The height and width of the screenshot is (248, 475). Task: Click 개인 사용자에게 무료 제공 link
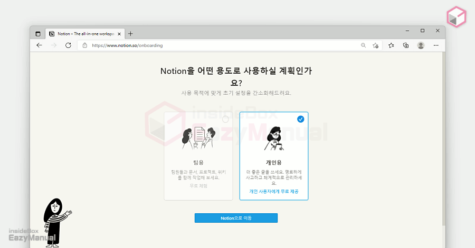coord(274,191)
